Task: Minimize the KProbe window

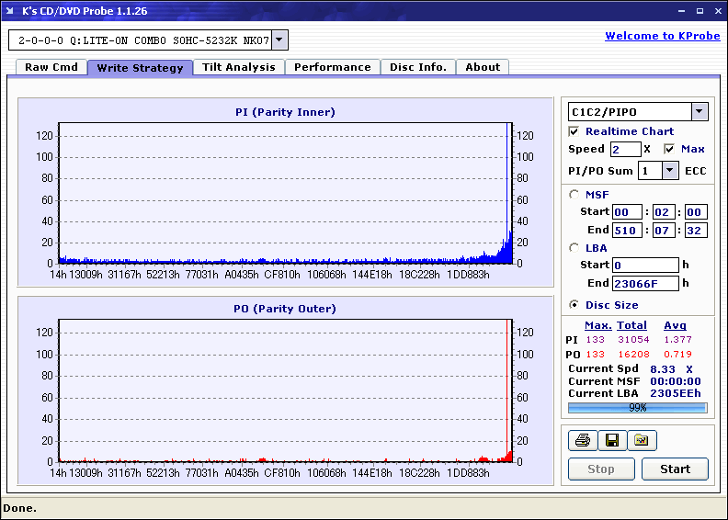Action: coord(681,11)
